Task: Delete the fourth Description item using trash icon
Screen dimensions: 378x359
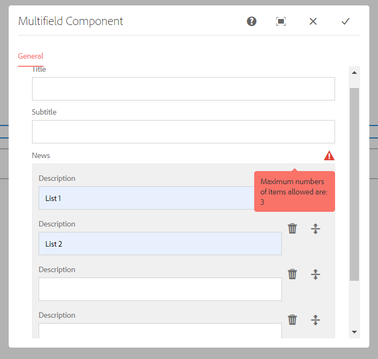Action: tap(292, 319)
